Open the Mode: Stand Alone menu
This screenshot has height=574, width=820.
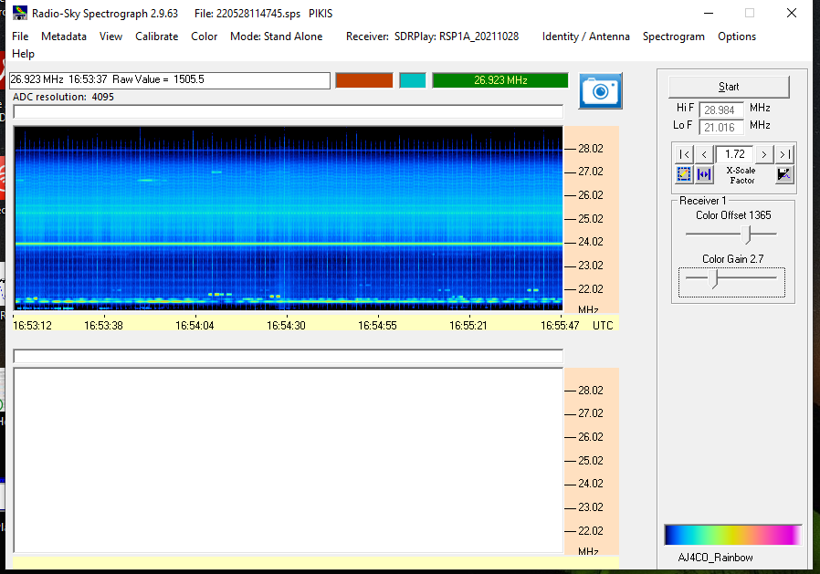[x=276, y=37]
